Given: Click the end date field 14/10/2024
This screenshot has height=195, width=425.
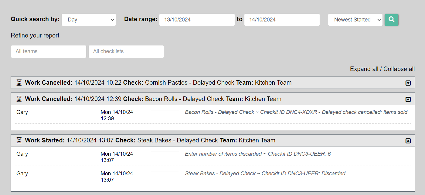Looking at the screenshot, I should pyautogui.click(x=282, y=20).
